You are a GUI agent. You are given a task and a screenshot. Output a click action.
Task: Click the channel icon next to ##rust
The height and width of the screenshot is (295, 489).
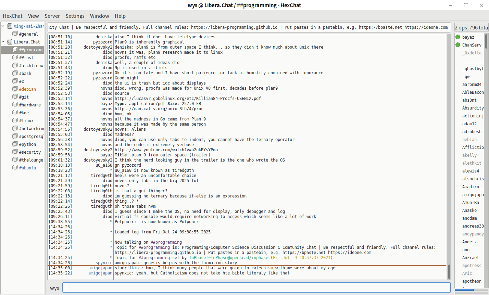pos(15,57)
